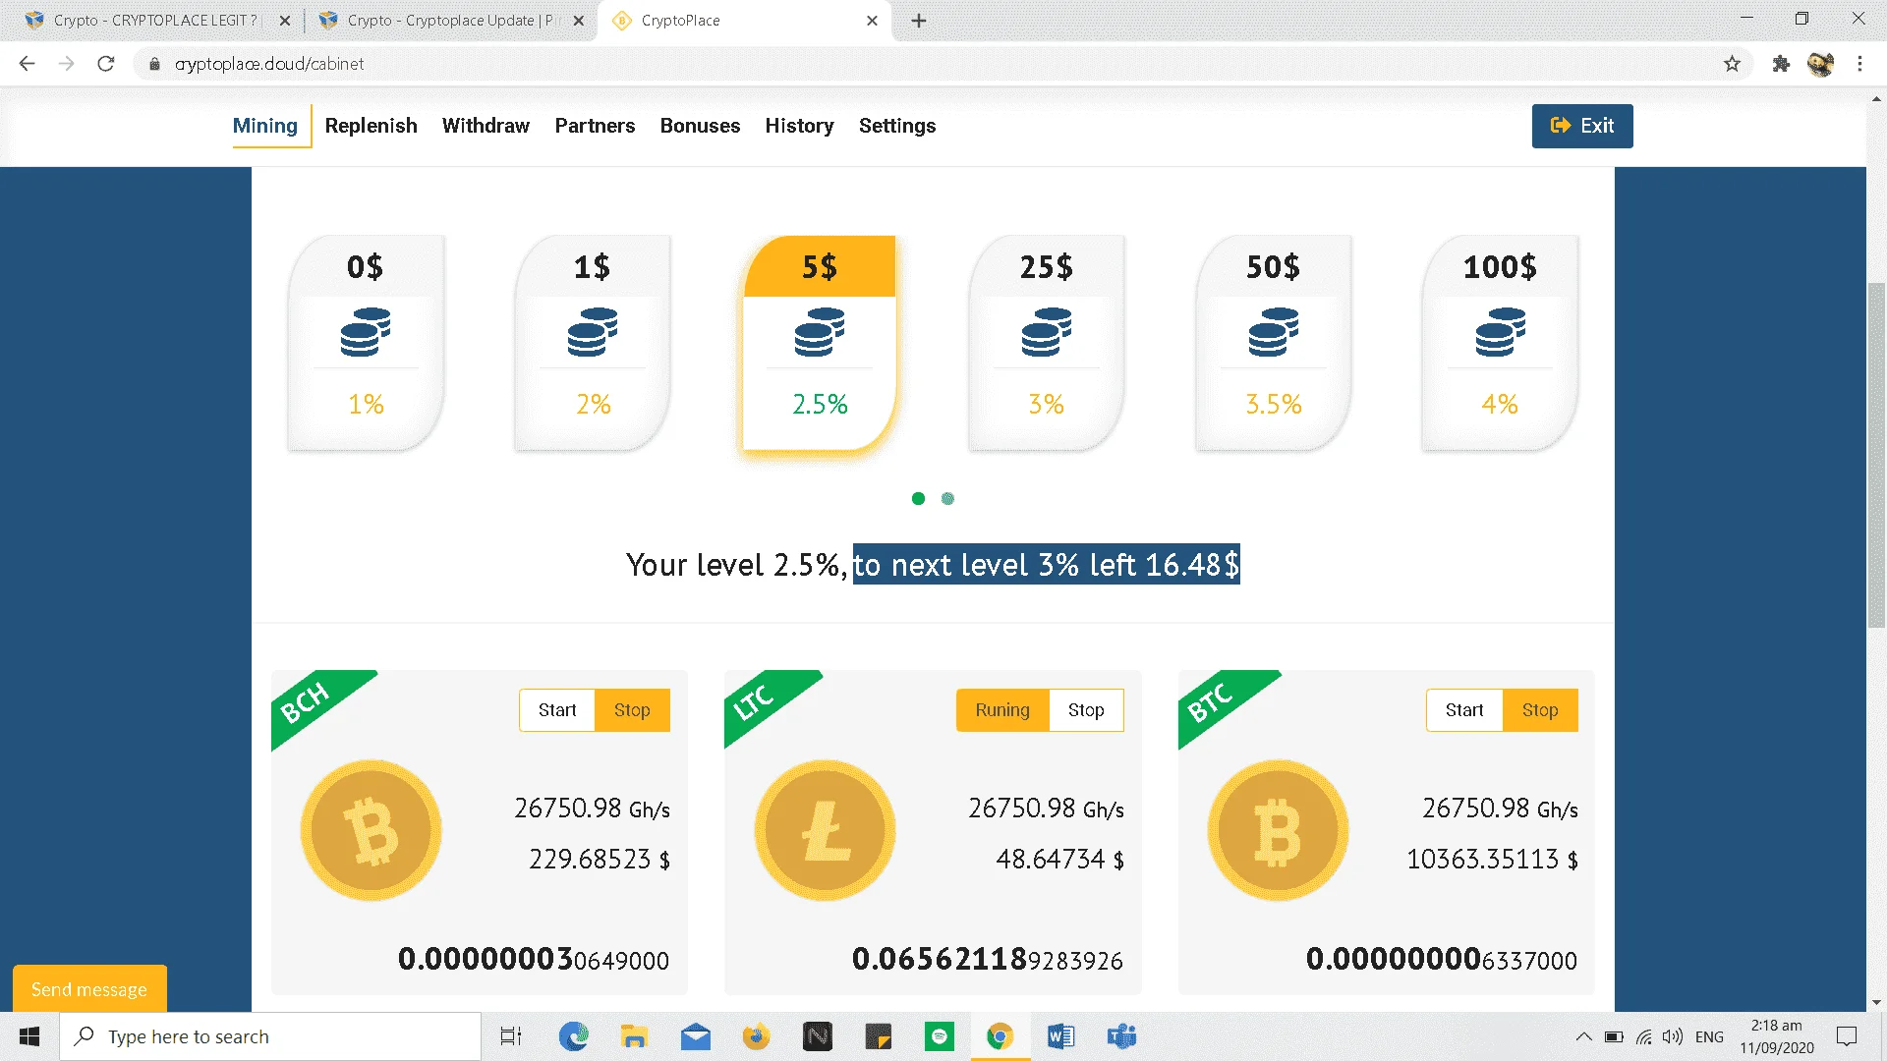Open the Chrome three-dot menu
Screen dimensions: 1887x1061
click(1859, 64)
